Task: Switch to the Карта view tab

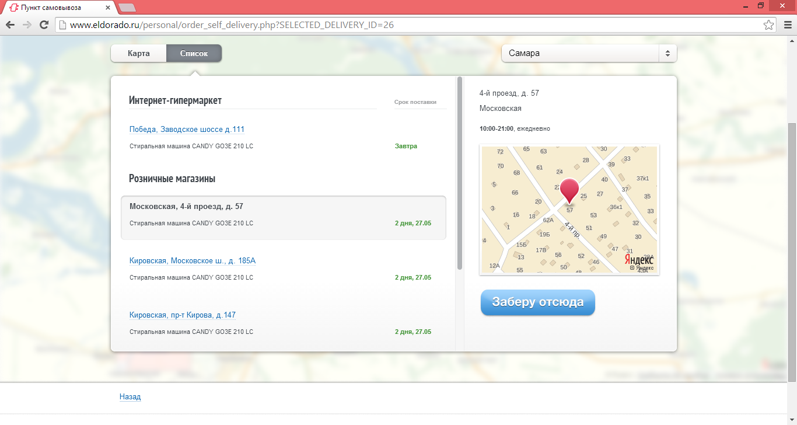Action: click(139, 53)
